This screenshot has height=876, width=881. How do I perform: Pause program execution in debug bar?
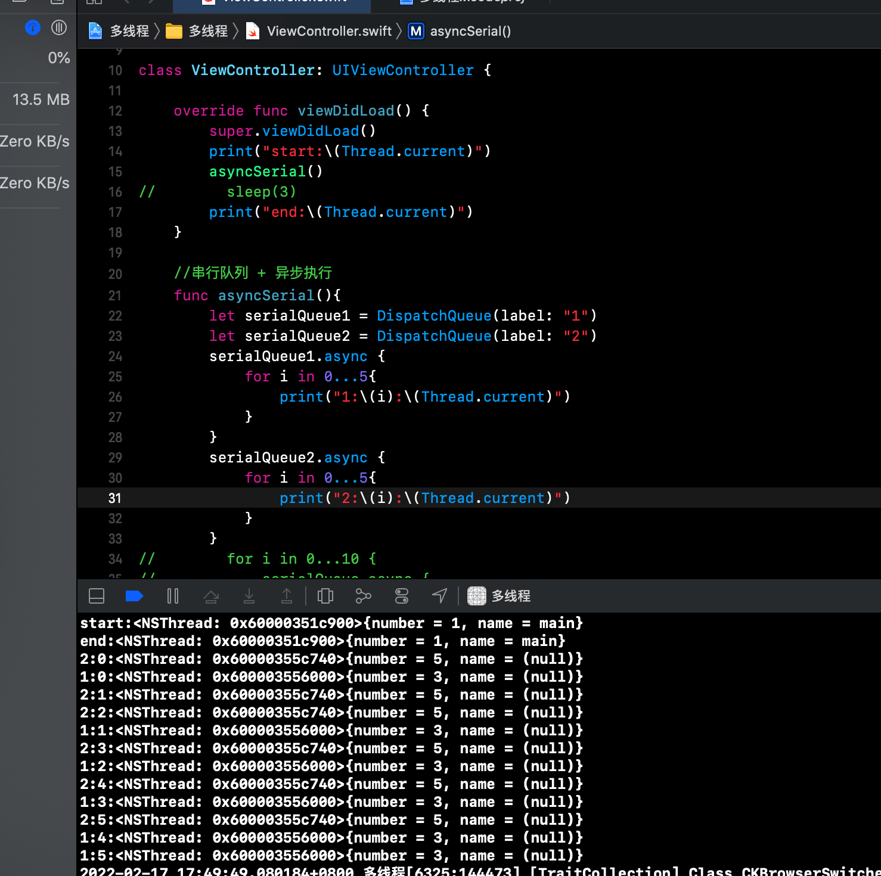[173, 596]
